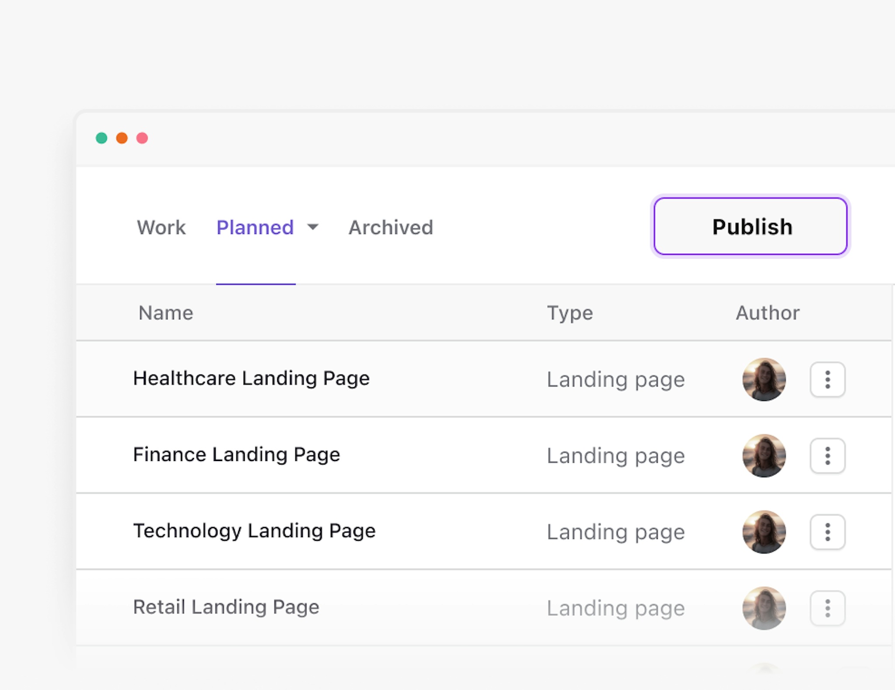
Task: Open kebab menu for Finance Landing Page
Action: [x=827, y=456]
